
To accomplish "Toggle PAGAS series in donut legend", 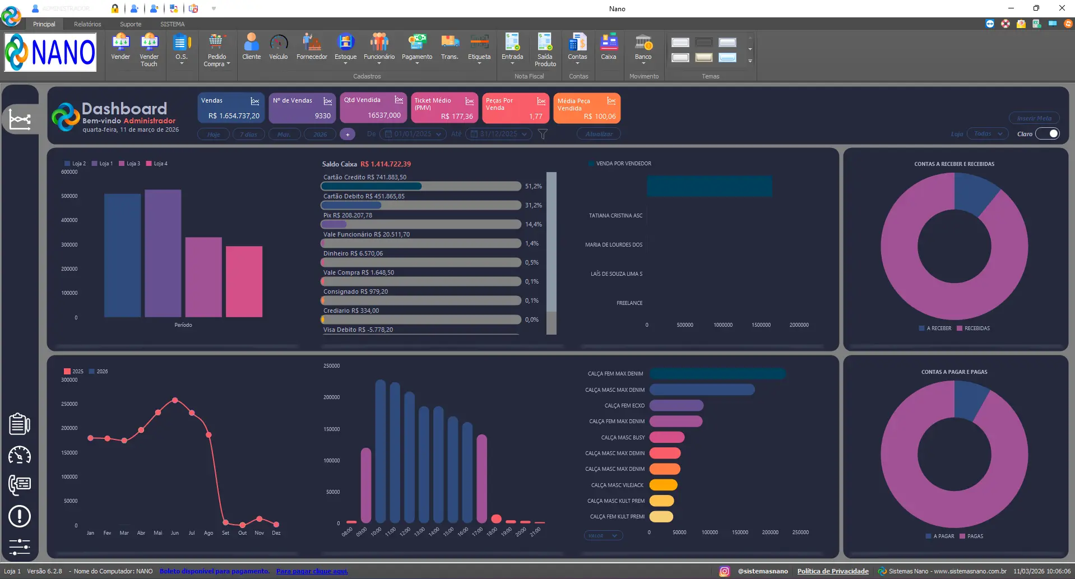I will pyautogui.click(x=971, y=536).
